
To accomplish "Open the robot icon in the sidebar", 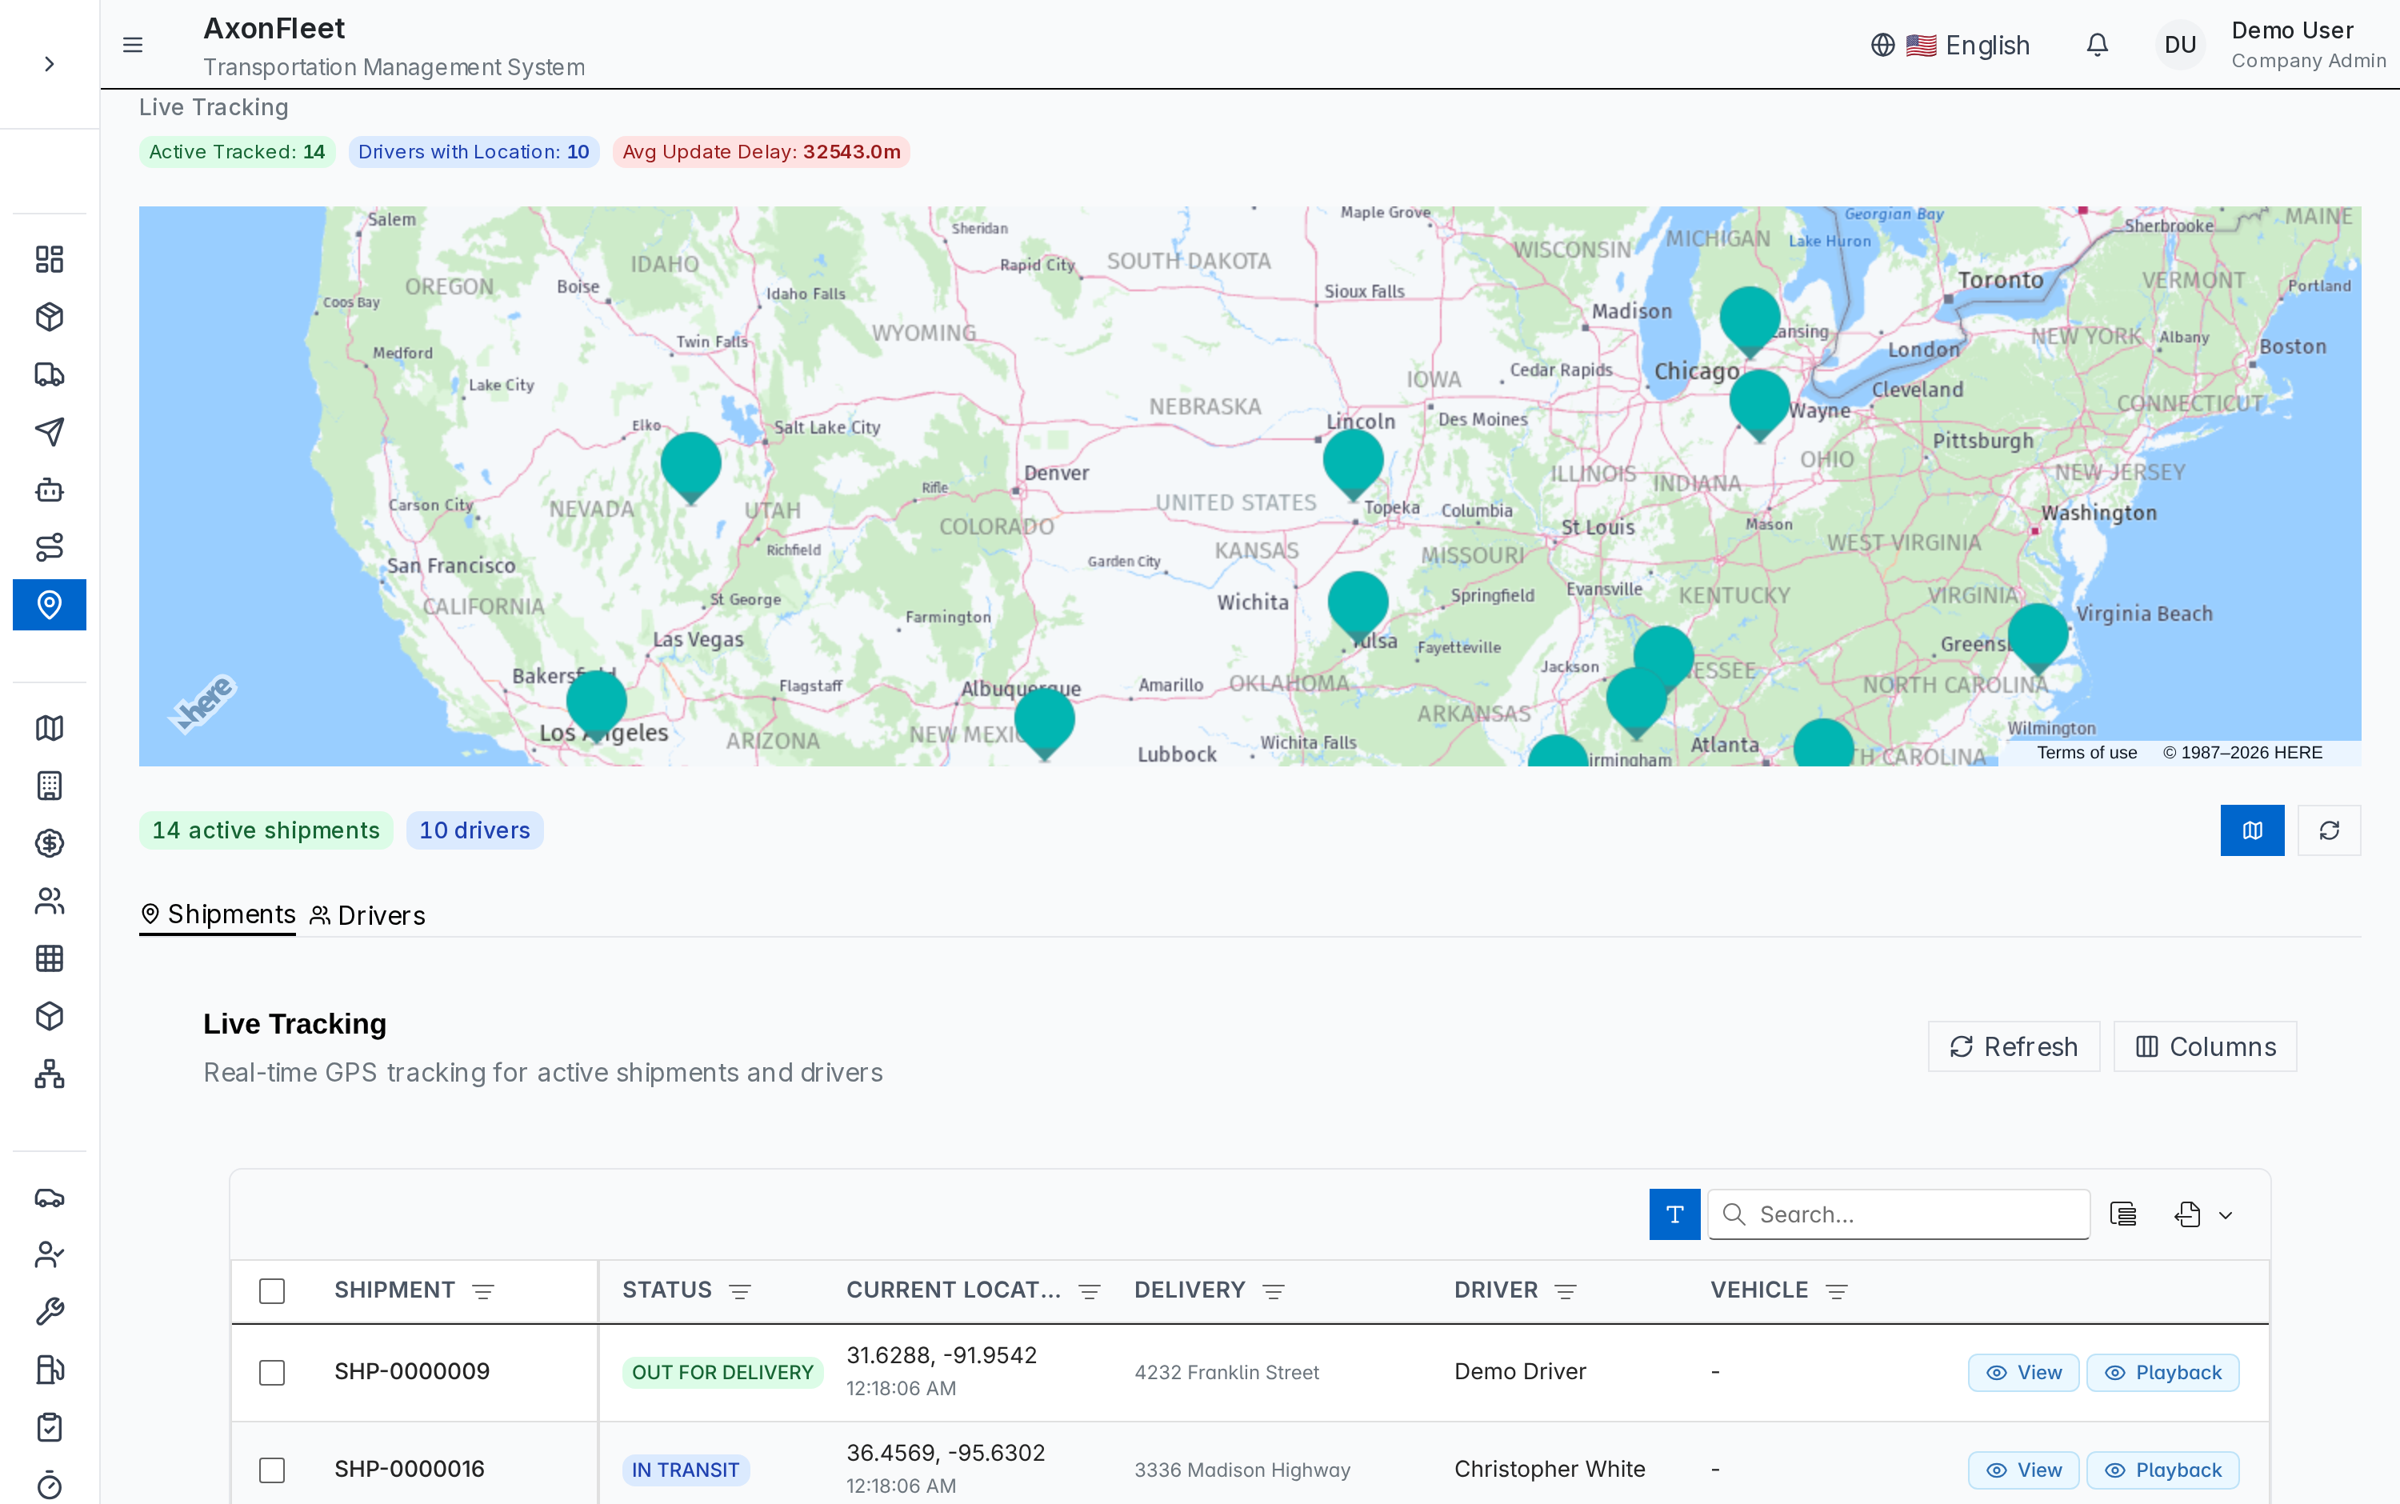I will (49, 490).
